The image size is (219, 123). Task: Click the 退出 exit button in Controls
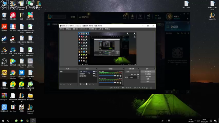click(x=148, y=81)
